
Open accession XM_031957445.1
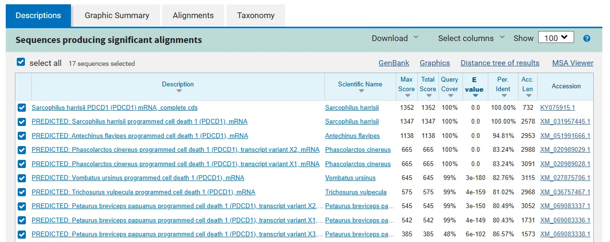(x=565, y=122)
